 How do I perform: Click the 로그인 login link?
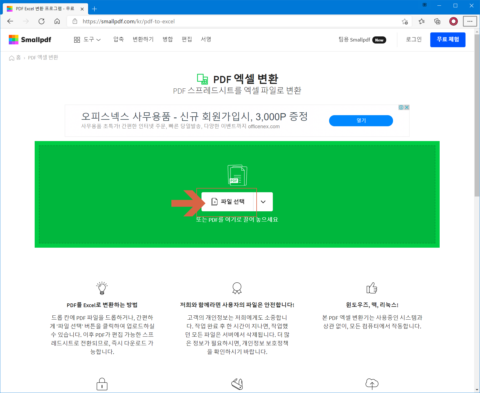coord(414,39)
